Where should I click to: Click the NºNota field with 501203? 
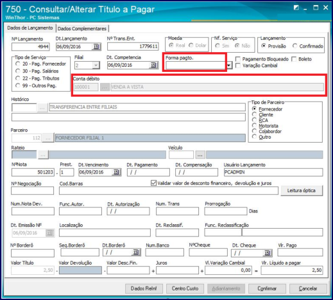point(33,172)
